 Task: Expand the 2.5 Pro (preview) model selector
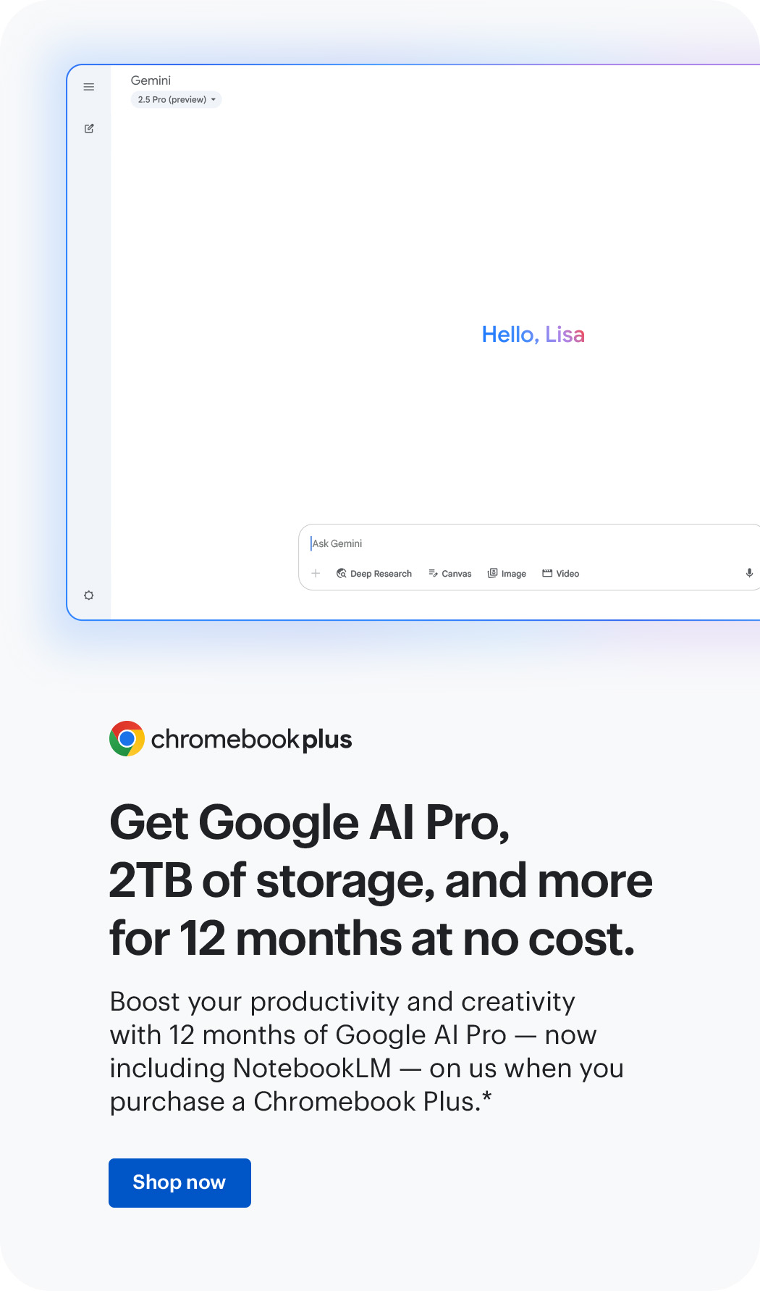[x=176, y=100]
